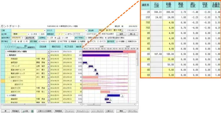Click the '*' show-all-levels button
This screenshot has width=221, height=113.
(x=15, y=46)
